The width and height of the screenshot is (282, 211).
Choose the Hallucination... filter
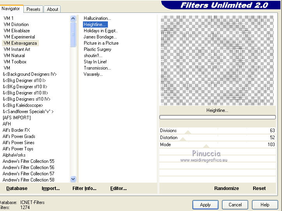pyautogui.click(x=97, y=18)
